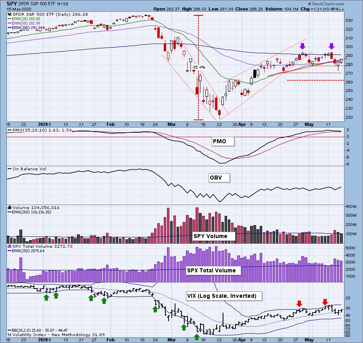Click the 15-May-2020 date label
This screenshot has height=343, width=363.
[18, 9]
